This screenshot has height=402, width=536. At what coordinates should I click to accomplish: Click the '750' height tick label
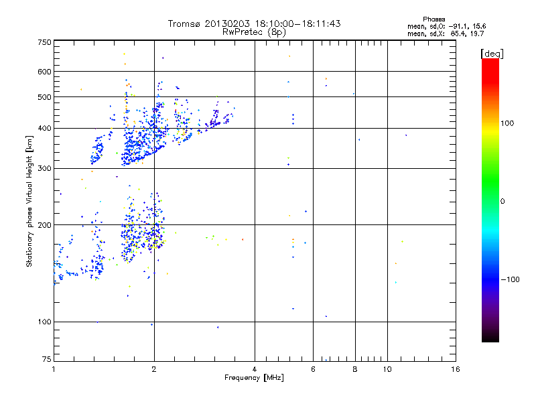(44, 42)
